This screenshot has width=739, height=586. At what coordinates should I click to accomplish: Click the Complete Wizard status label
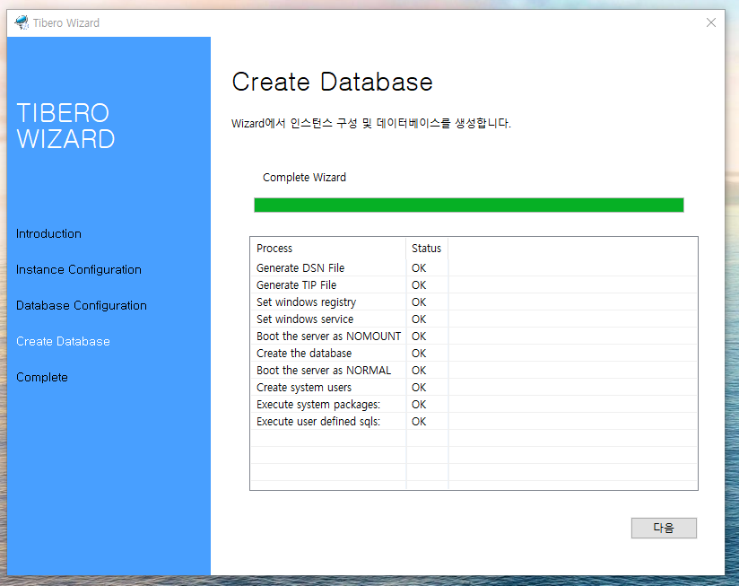(x=304, y=178)
